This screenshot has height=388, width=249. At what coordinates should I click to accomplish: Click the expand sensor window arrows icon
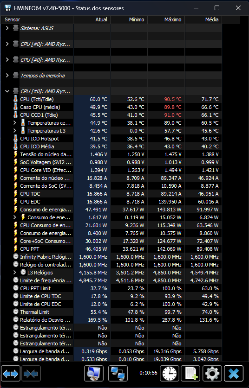pos(11,374)
